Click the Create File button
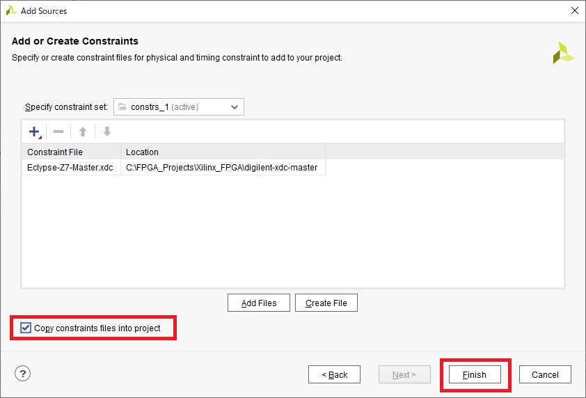Viewport: 586px width, 398px height. pyautogui.click(x=326, y=303)
